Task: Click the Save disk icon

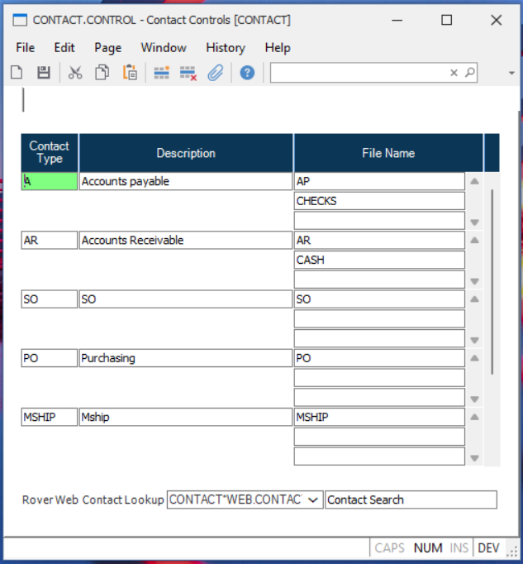Action: 44,73
